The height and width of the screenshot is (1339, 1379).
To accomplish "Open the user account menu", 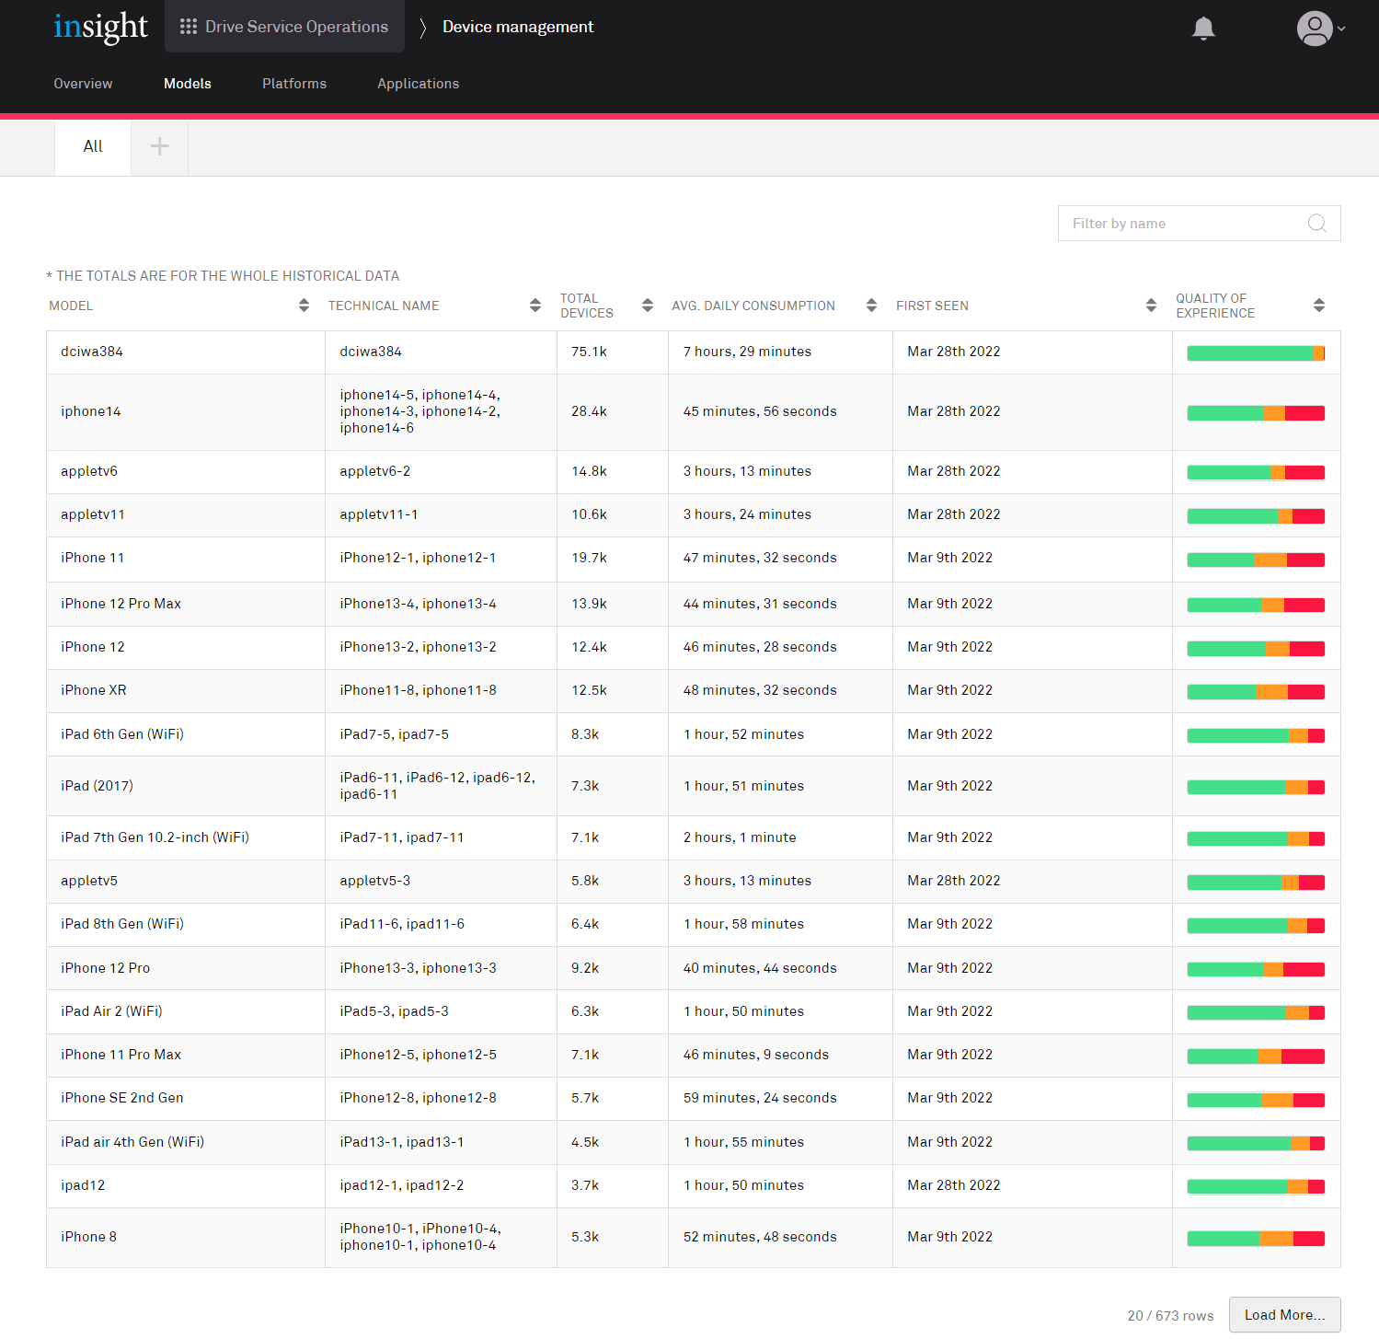I will 1320,29.
